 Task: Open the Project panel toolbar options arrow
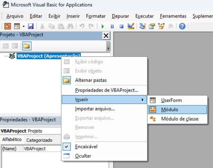108,46
